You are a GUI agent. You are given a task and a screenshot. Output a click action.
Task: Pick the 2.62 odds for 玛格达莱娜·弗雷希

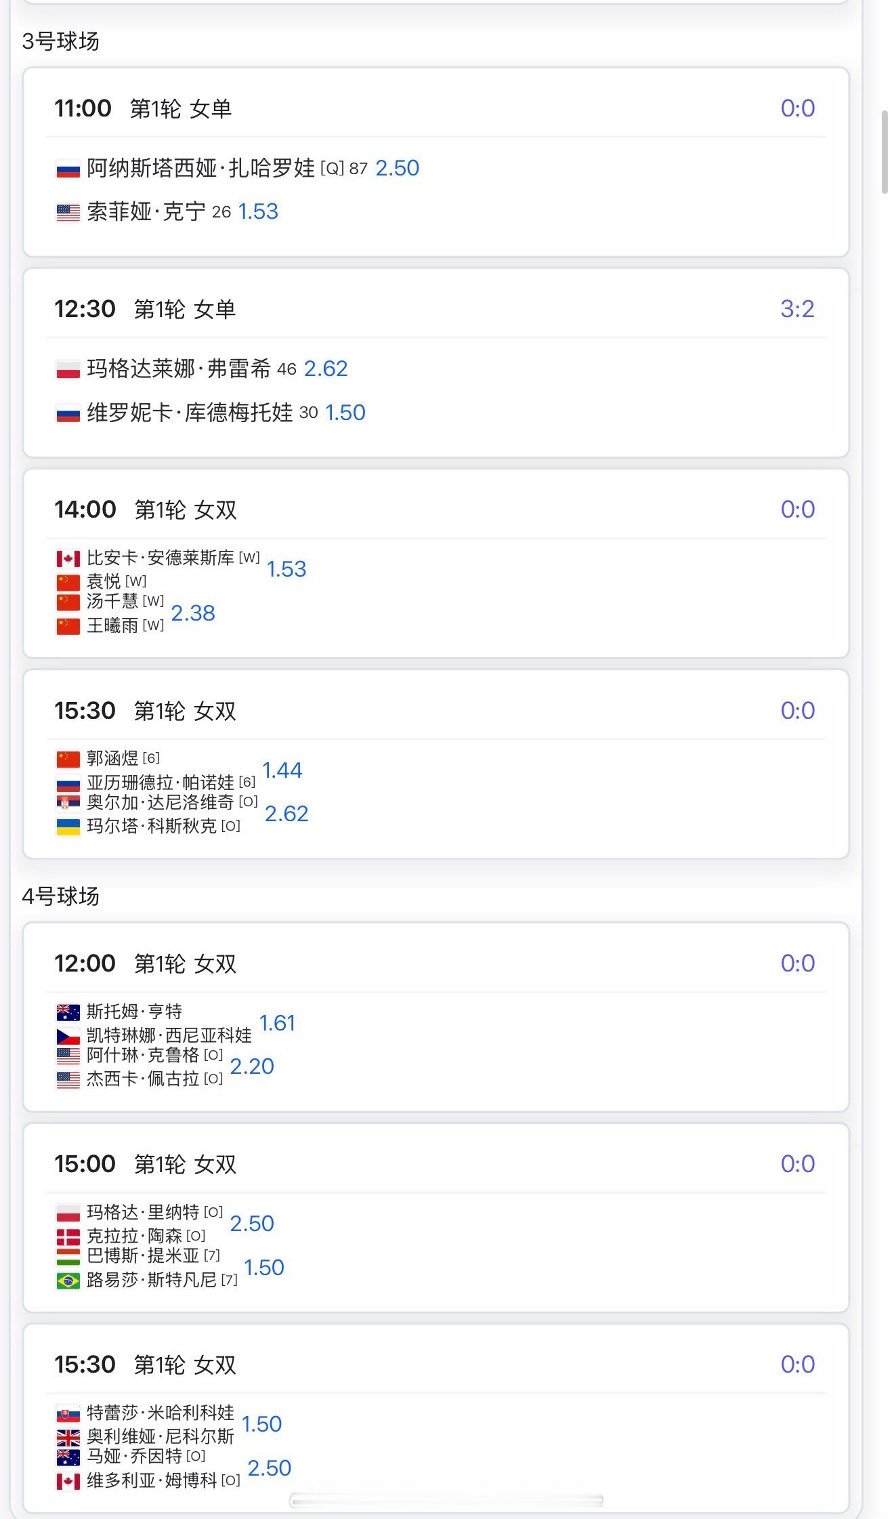pos(326,369)
